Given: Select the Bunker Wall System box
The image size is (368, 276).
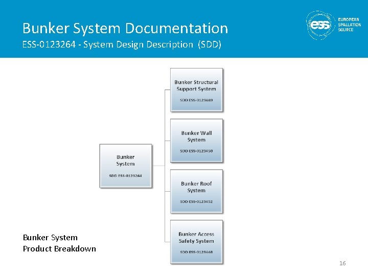Looking at the screenshot, I should click(196, 141).
